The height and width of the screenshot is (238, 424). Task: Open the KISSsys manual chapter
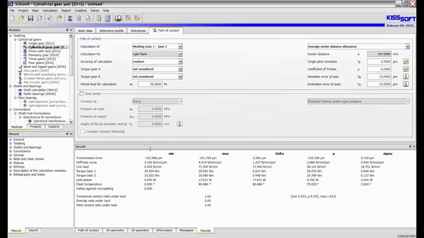coord(19,167)
